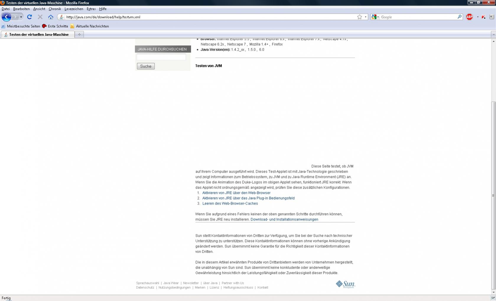The height and width of the screenshot is (301, 496).
Task: Click the Sun Microsystems logo
Action: point(346,284)
